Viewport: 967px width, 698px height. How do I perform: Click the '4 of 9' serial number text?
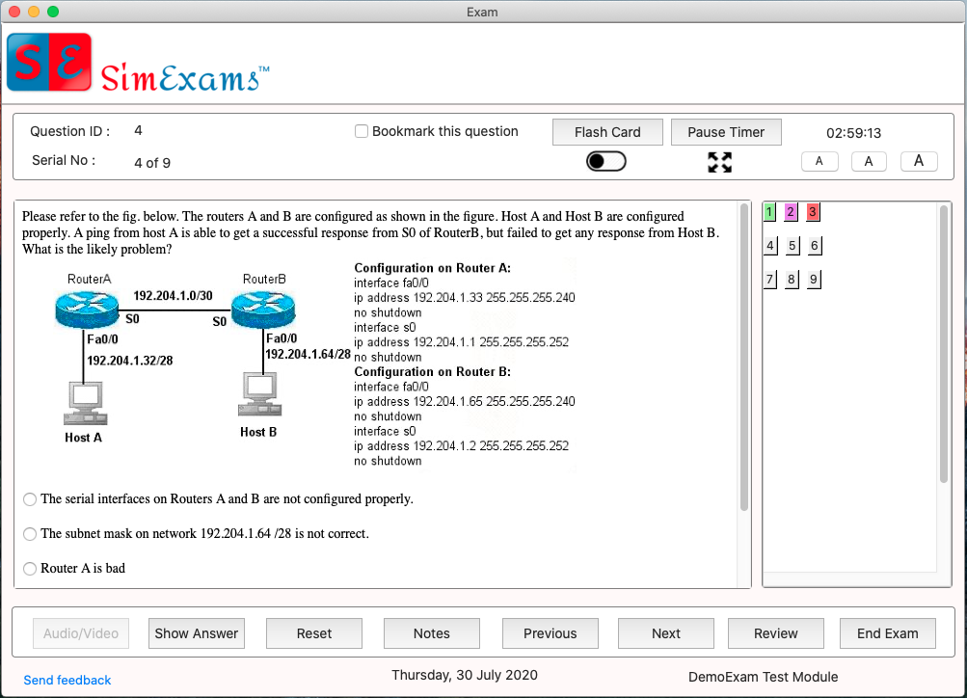(152, 163)
